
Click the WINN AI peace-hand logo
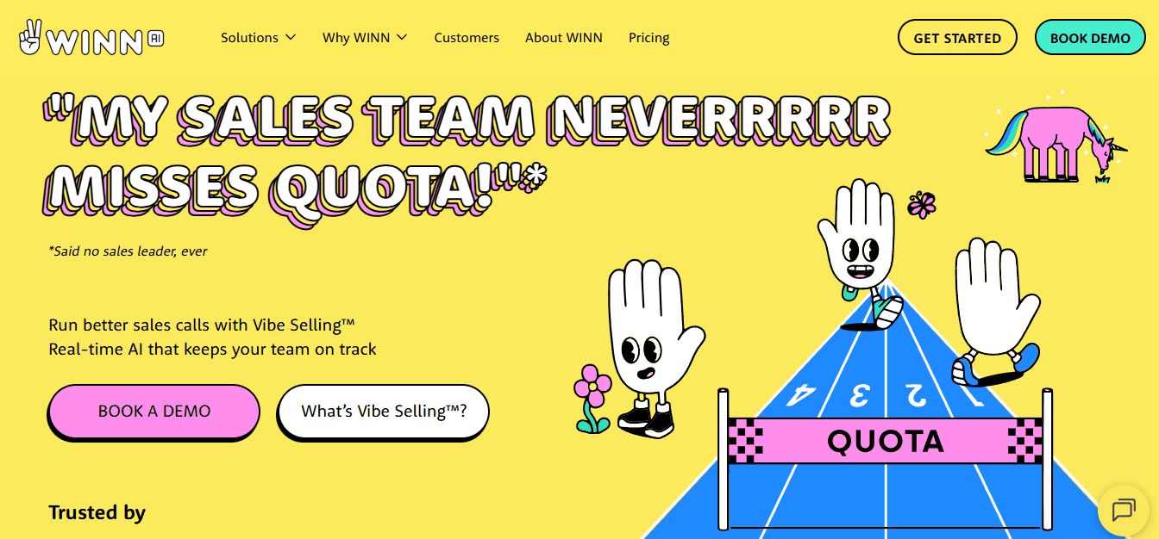(x=91, y=38)
